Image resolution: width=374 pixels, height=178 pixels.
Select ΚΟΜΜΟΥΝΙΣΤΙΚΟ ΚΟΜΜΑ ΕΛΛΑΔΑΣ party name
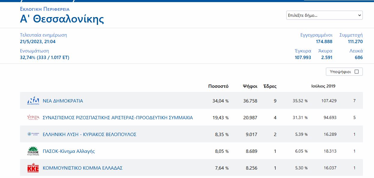[x=83, y=168]
